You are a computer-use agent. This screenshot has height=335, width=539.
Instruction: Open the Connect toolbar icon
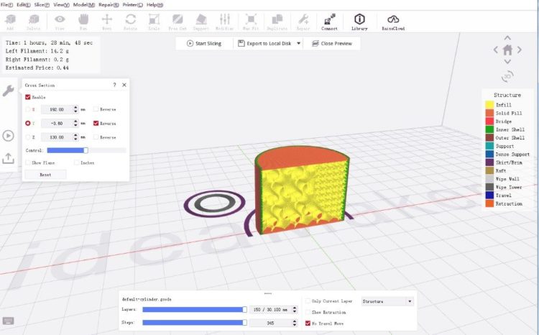tap(329, 22)
